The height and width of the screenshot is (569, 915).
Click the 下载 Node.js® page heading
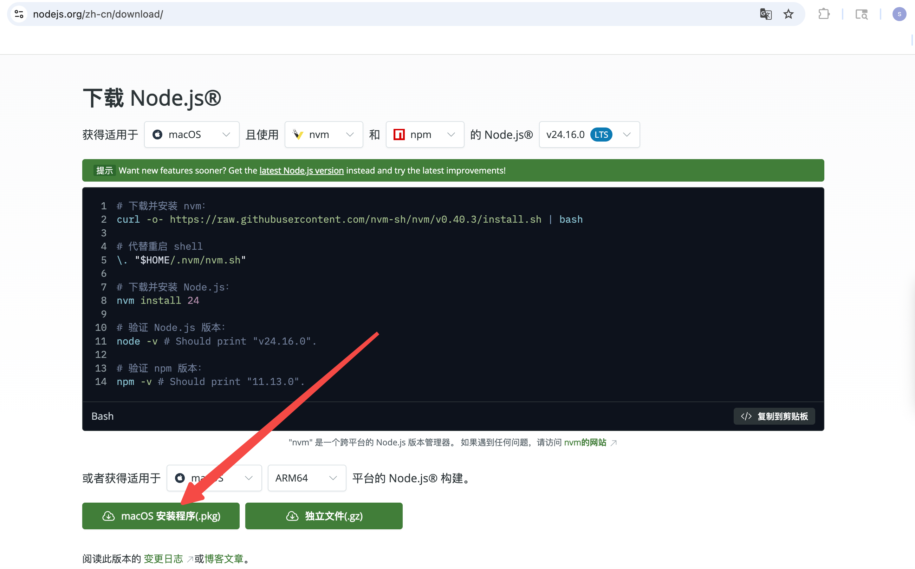[x=152, y=98]
